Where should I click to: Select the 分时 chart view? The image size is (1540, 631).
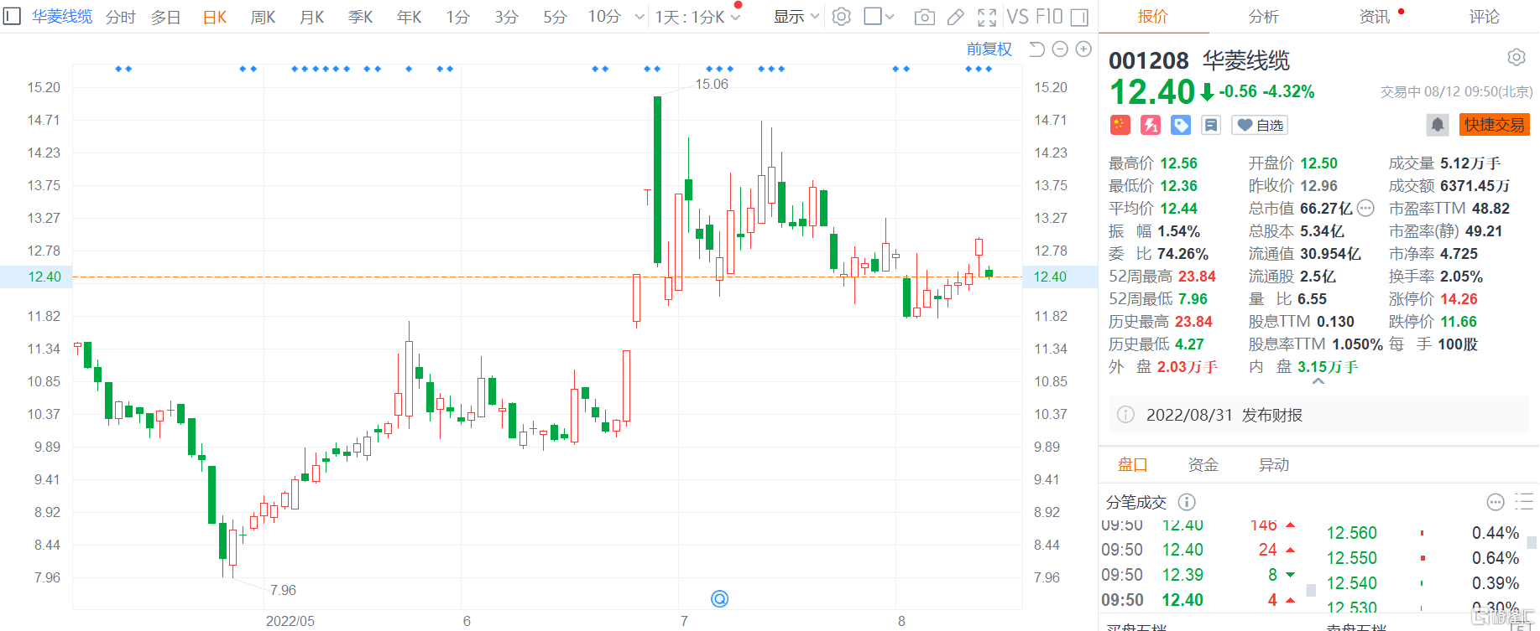(121, 17)
